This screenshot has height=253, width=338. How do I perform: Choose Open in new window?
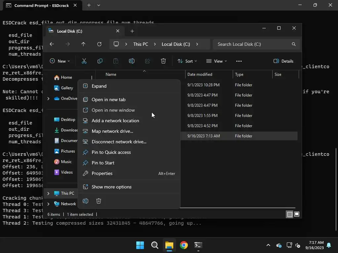point(129,110)
